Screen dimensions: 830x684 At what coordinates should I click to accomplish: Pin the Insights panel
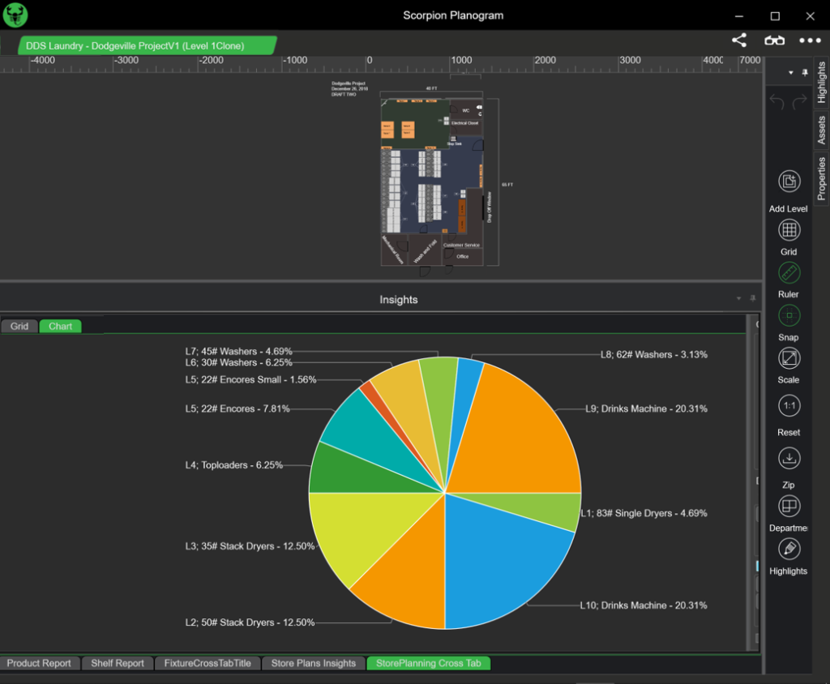click(751, 298)
